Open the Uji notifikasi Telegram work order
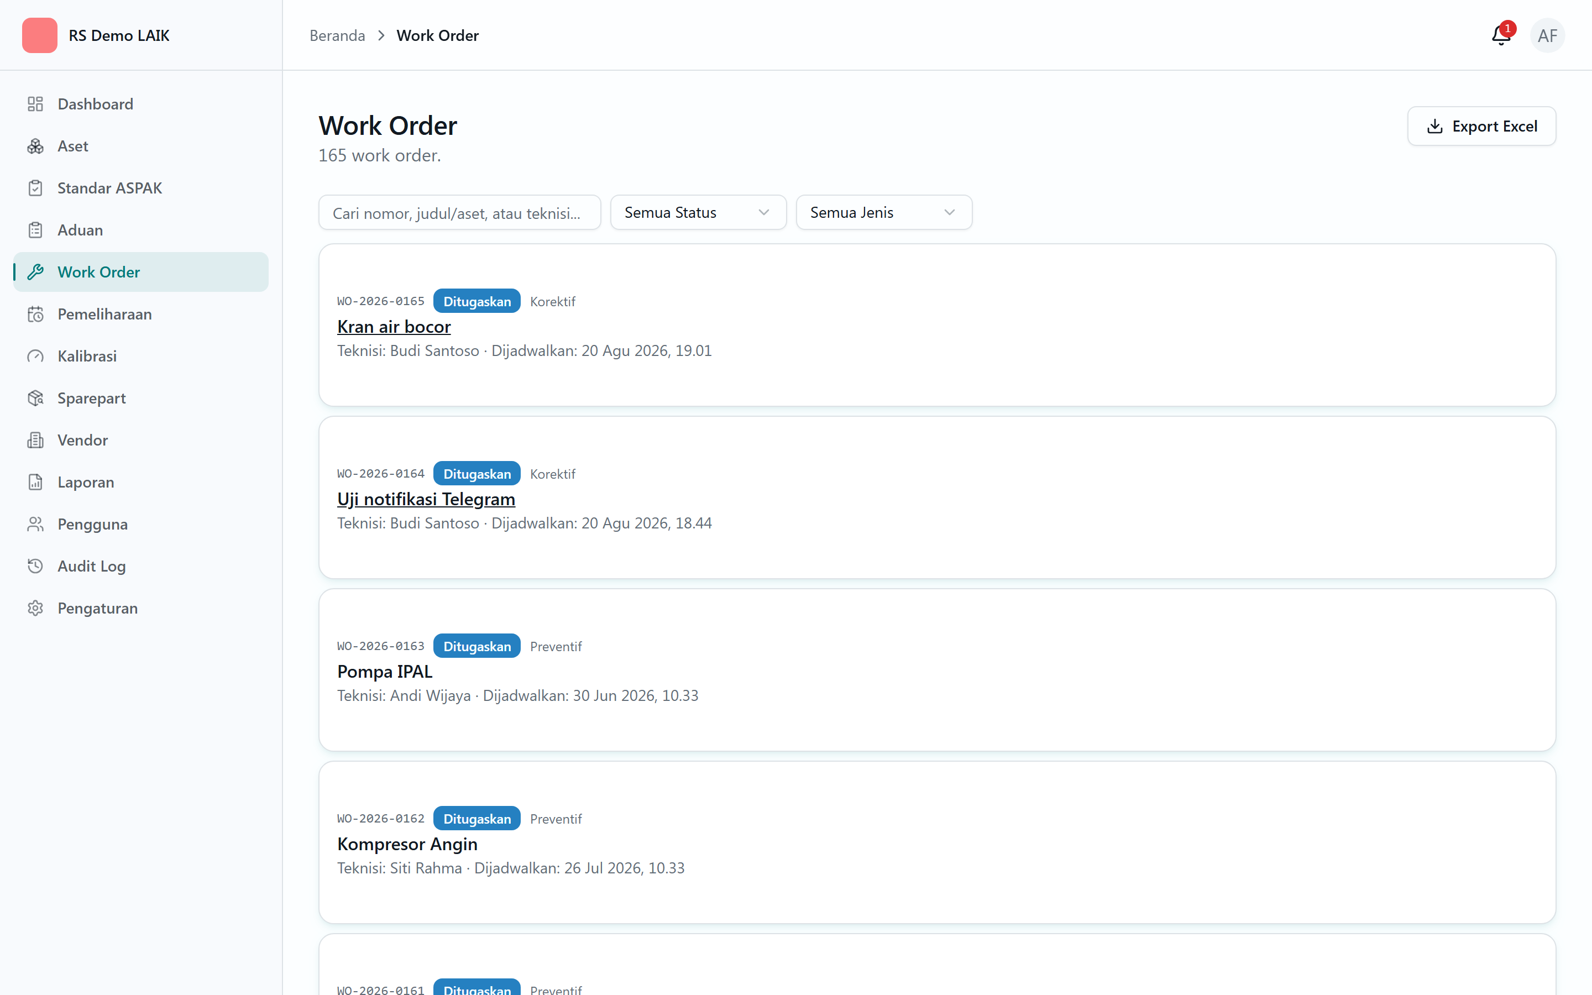Viewport: 1592px width, 995px height. click(426, 499)
